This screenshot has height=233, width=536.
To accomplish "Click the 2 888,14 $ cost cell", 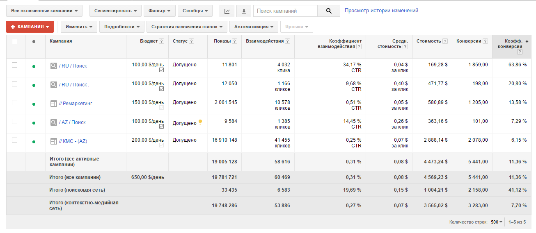I will pos(435,140).
